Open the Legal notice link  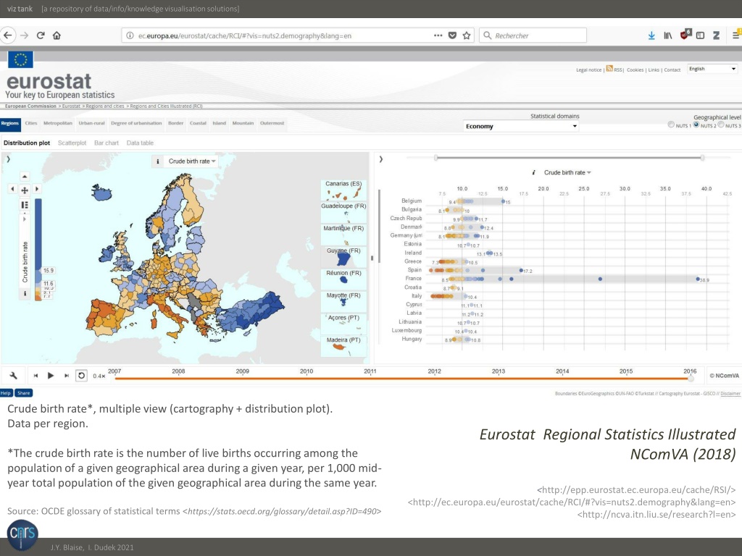click(588, 70)
